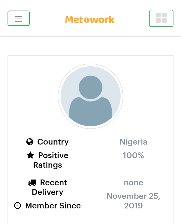This screenshot has height=224, width=181.
Task: Click the 'none' recent delivery value
Action: (x=133, y=183)
